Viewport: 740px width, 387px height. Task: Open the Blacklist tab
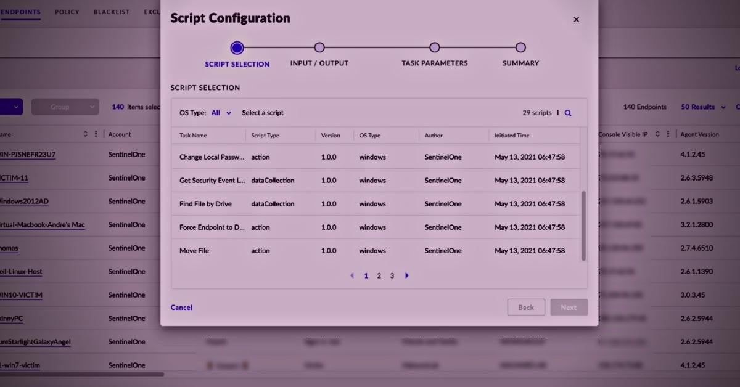click(x=112, y=12)
